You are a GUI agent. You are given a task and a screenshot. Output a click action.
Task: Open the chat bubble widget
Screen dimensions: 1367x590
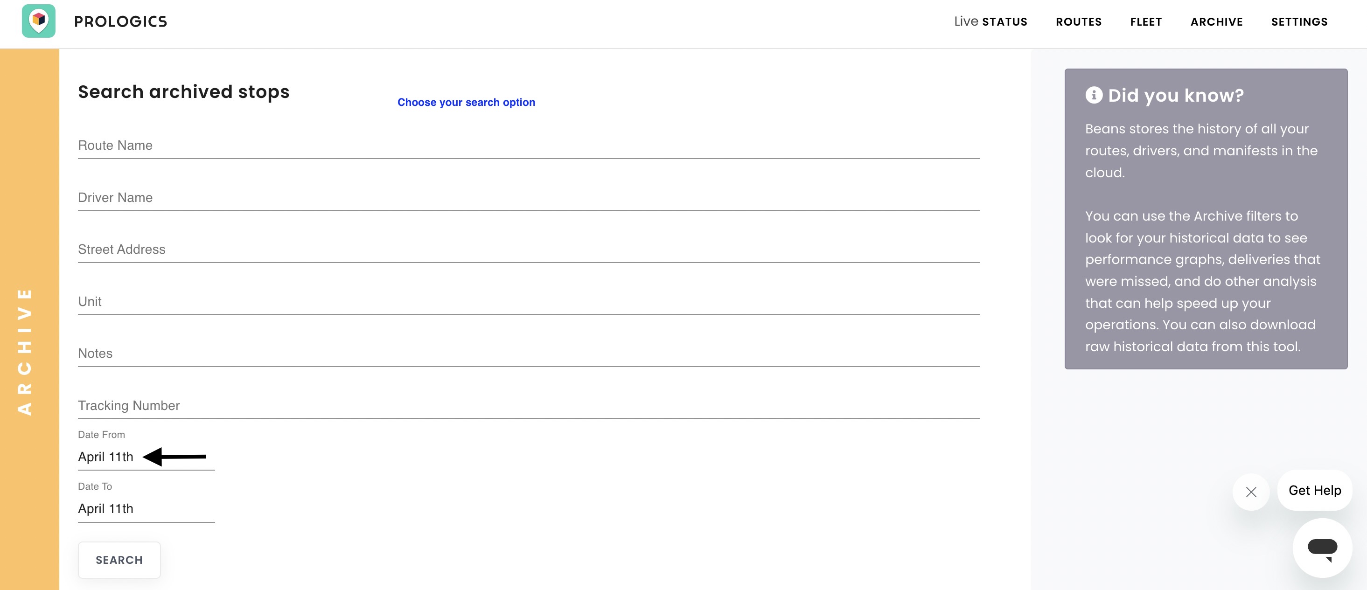click(1322, 548)
